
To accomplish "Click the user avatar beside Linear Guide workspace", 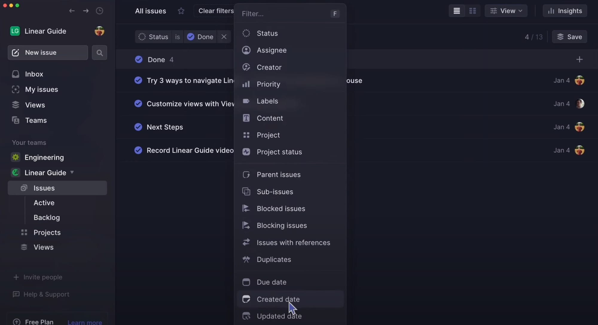I will point(99,31).
